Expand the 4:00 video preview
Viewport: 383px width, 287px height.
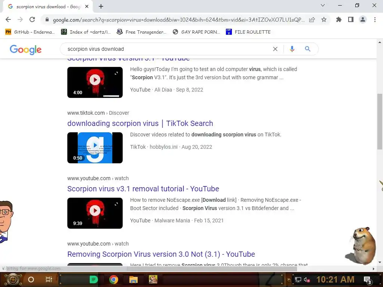(116, 73)
